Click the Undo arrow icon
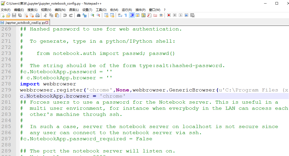This screenshot has width=289, height=156. tap(65, 15)
